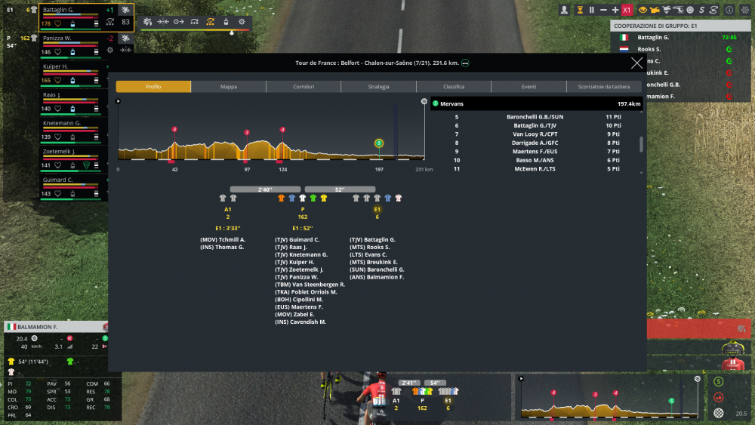Click the red mountain icon bottom right
755x425 pixels.
719,398
